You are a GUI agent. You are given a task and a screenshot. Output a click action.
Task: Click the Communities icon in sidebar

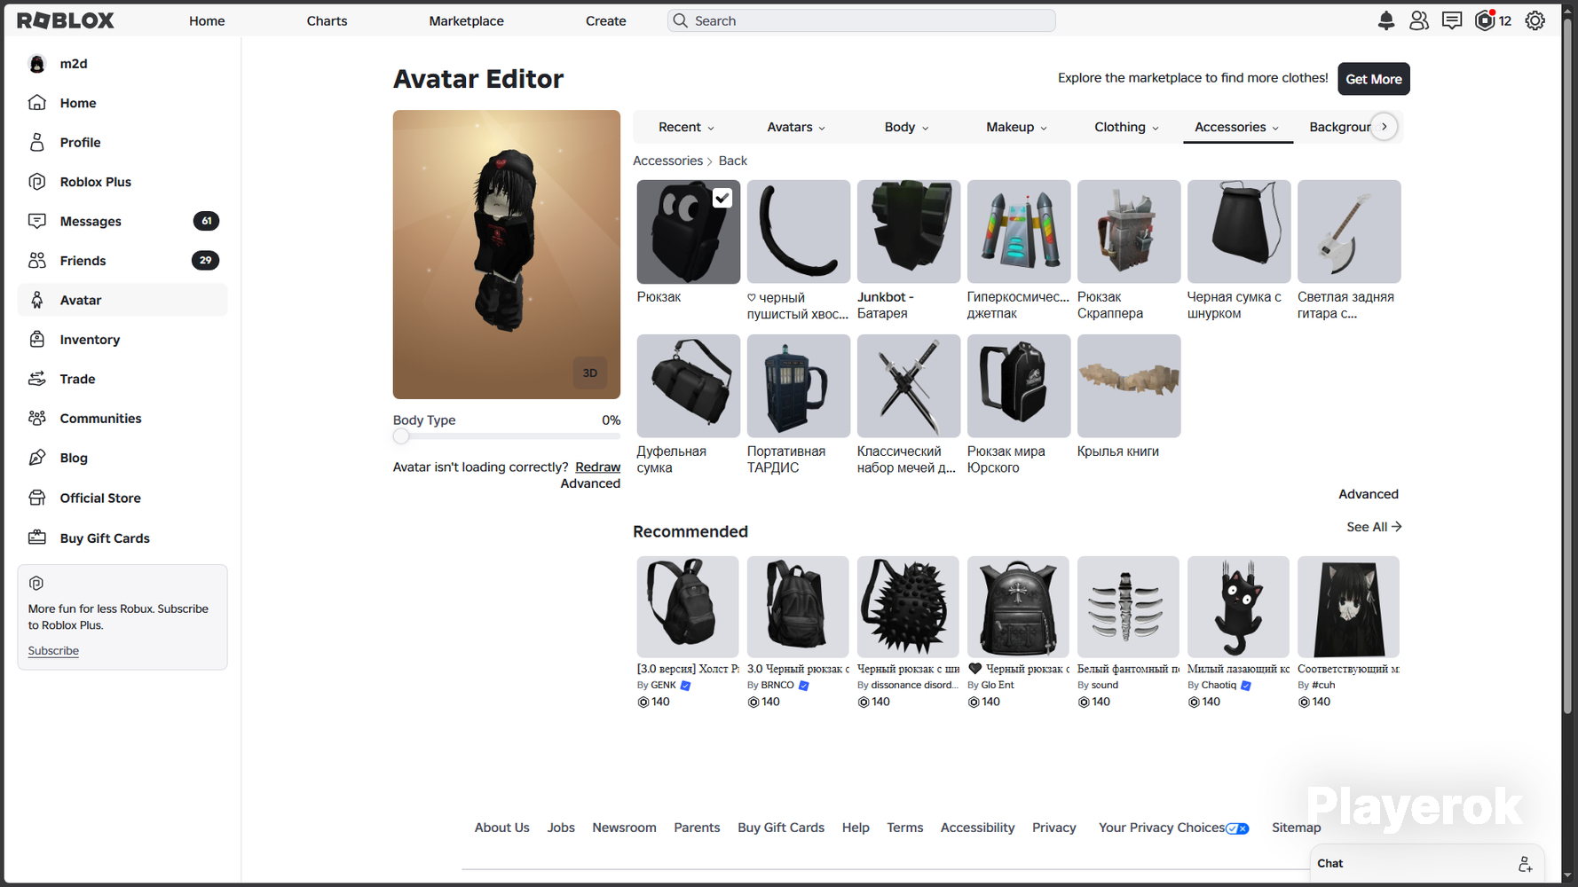tap(37, 418)
